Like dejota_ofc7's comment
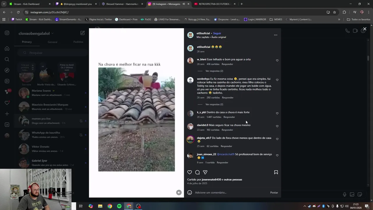Screen dimensions: 373x210 (x=277, y=139)
